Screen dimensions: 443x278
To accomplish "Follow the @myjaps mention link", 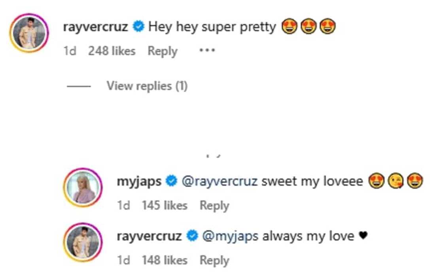I will (230, 236).
